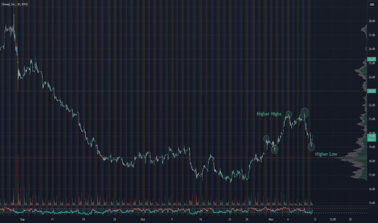Image resolution: width=378 pixels, height=223 pixels.
Task: Click the 12:00 label on time axis
Action: [x=333, y=219]
